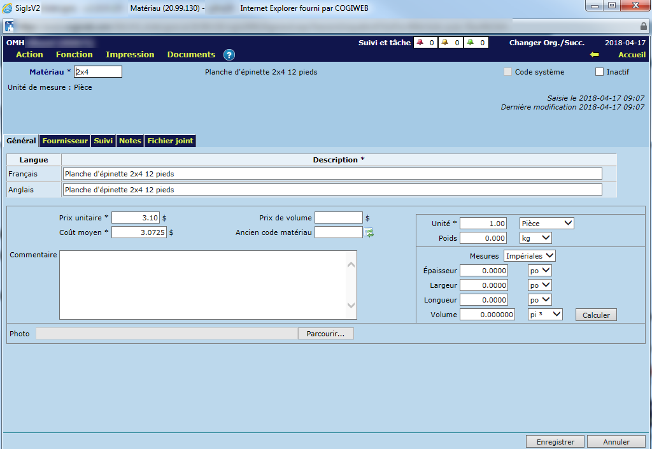Image resolution: width=652 pixels, height=449 pixels.
Task: Switch to the Fournisseur tab
Action: pos(65,141)
